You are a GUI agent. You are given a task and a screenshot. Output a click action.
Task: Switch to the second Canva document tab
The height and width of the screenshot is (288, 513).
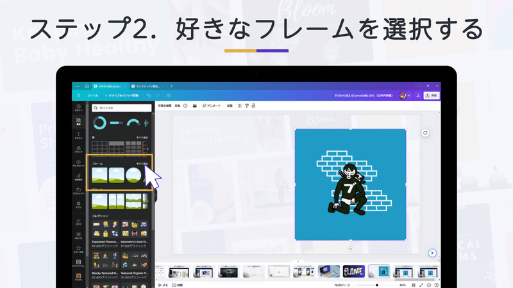pyautogui.click(x=147, y=86)
